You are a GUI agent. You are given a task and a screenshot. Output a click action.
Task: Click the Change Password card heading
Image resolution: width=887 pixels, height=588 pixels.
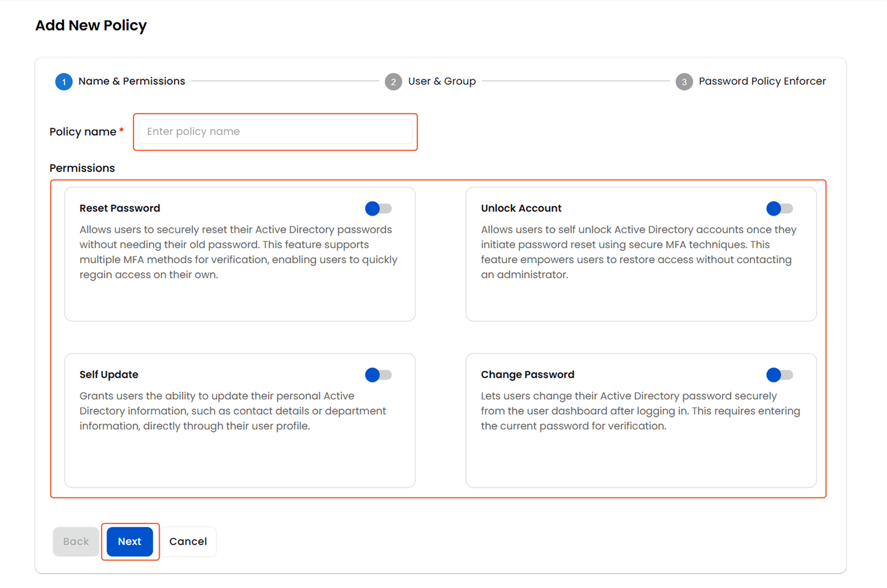tap(527, 374)
